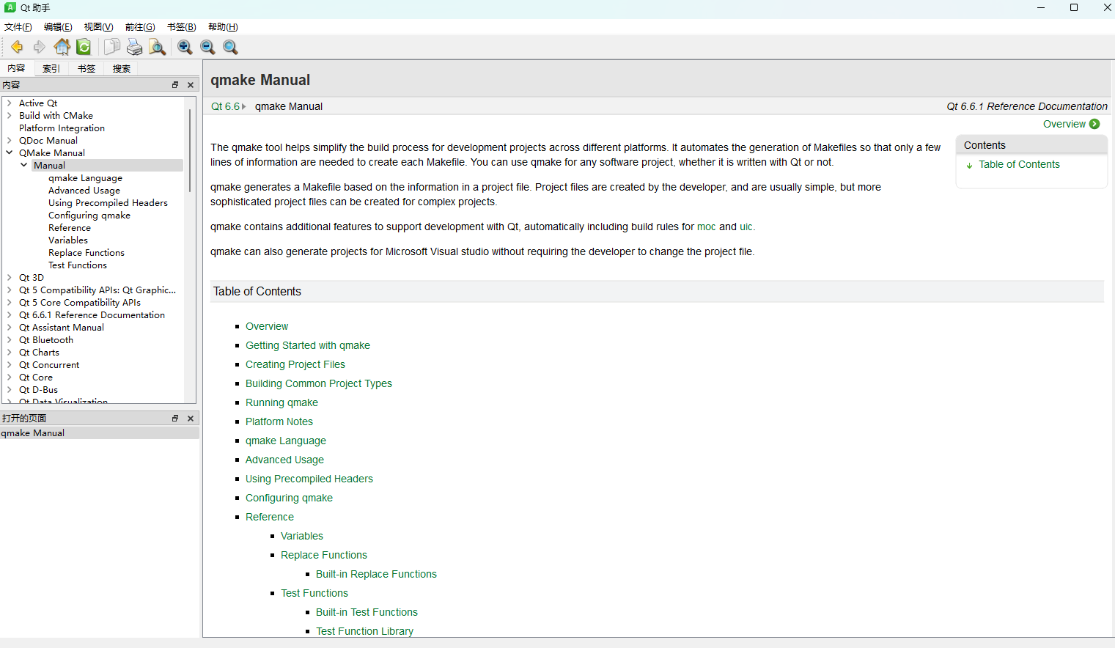Screen dimensions: 1115x648
Task: Open the uic link in the text
Action: click(746, 227)
